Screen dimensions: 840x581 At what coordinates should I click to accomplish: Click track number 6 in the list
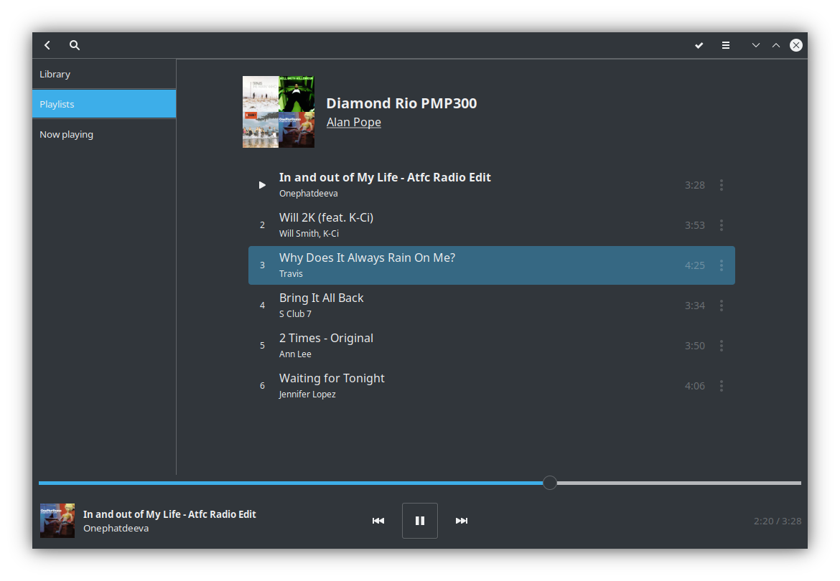coord(262,386)
